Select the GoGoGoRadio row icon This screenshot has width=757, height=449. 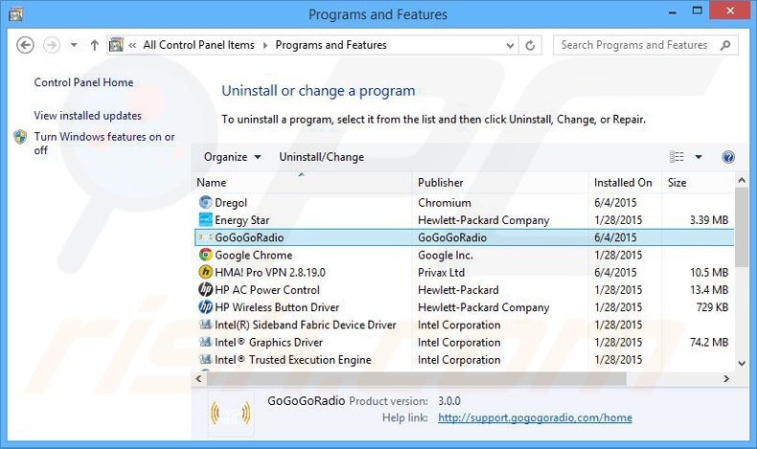pos(205,236)
